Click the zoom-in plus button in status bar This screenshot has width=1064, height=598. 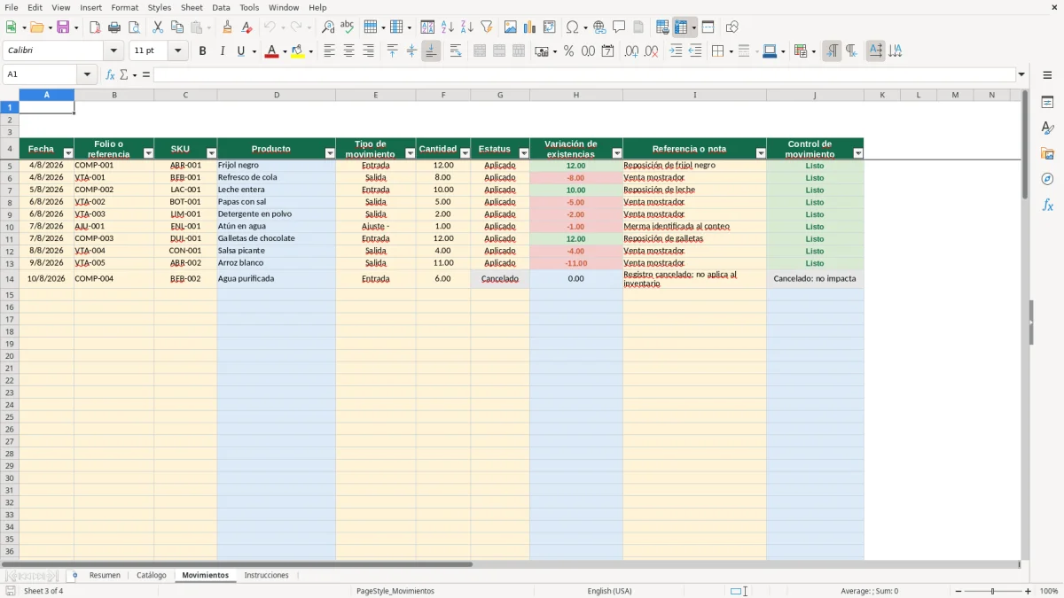pyautogui.click(x=1028, y=591)
